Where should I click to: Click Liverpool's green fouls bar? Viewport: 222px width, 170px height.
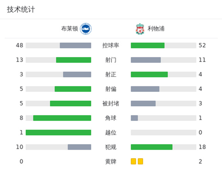pos(152,147)
